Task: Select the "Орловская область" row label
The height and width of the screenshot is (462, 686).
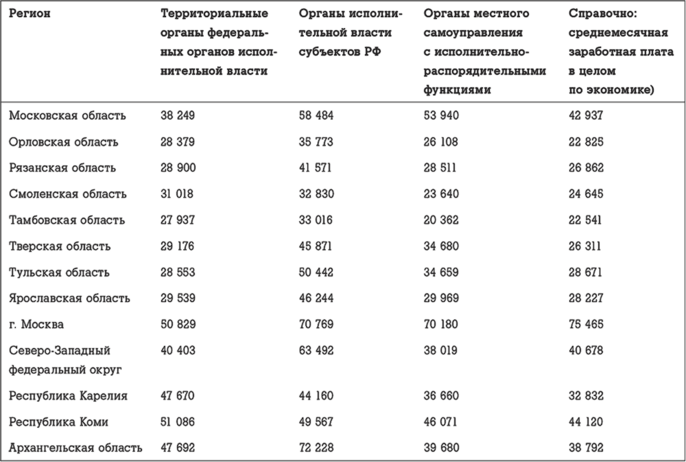Action: tap(64, 142)
